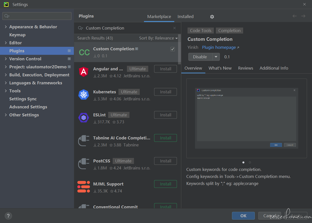The width and height of the screenshot is (312, 223).
Task: Click the Kubernetes plugin logo
Action: [x=84, y=95]
